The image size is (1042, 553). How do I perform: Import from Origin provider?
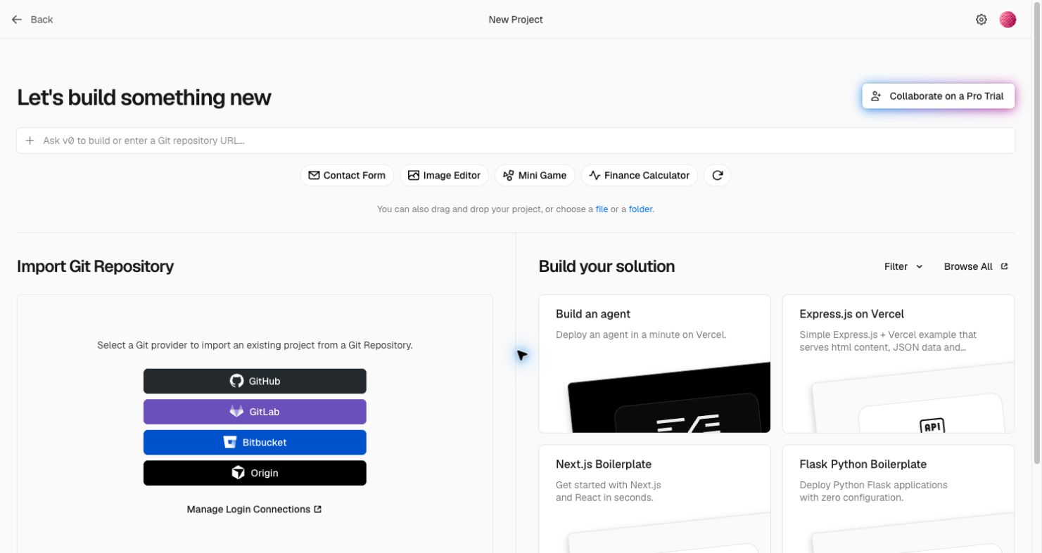(255, 473)
